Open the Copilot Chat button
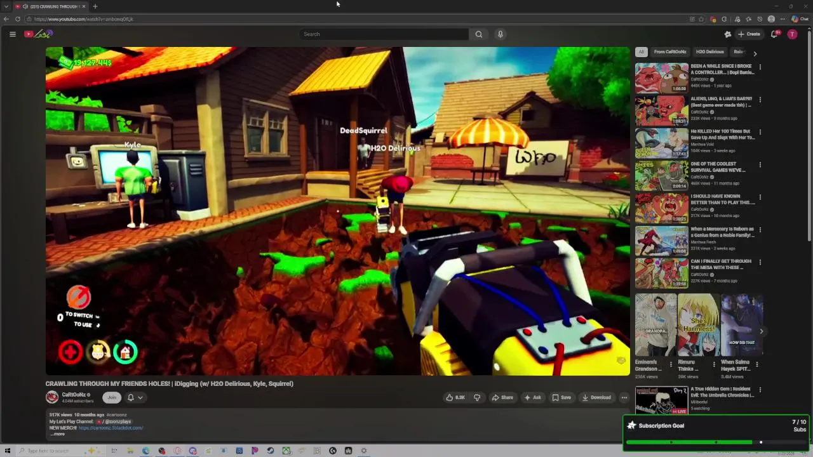Image resolution: width=813 pixels, height=457 pixels. pos(801,19)
